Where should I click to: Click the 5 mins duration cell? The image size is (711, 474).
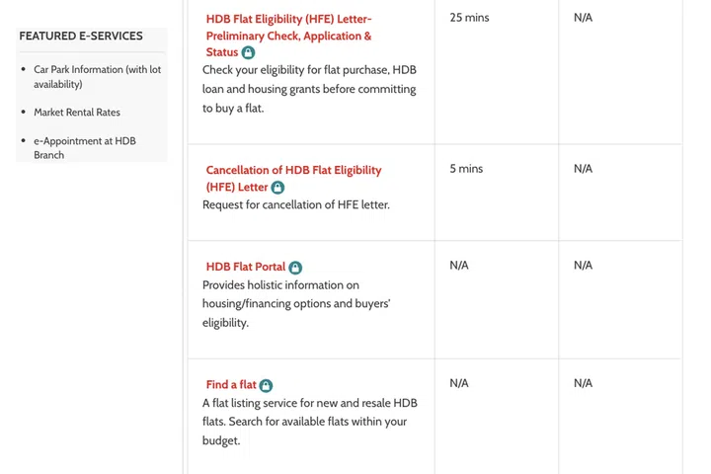pyautogui.click(x=466, y=169)
